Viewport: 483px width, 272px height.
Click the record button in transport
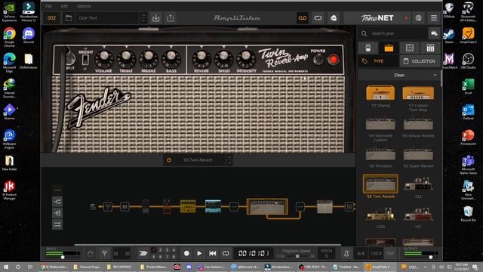[186, 253]
